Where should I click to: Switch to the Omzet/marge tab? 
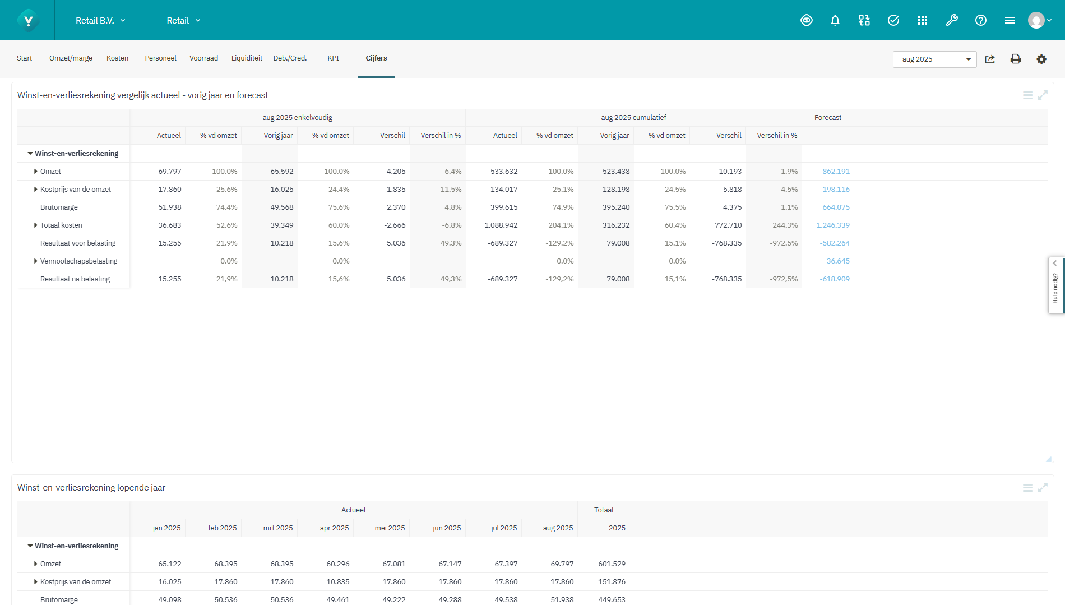(x=71, y=58)
